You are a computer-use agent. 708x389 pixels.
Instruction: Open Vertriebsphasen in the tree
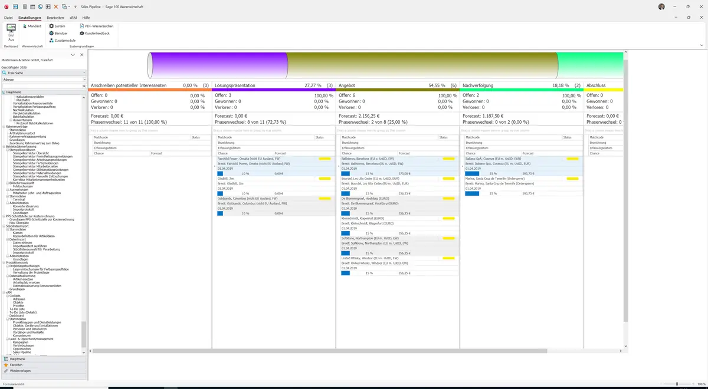(24, 345)
